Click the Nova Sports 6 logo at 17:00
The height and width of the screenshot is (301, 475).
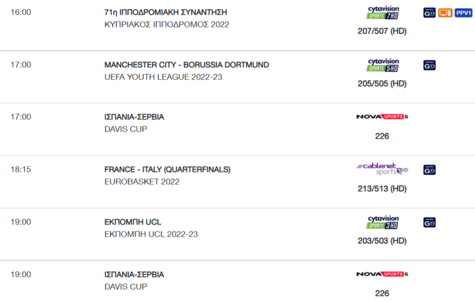[382, 116]
